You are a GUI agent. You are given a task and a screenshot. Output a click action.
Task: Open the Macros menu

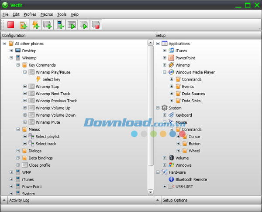click(x=47, y=14)
